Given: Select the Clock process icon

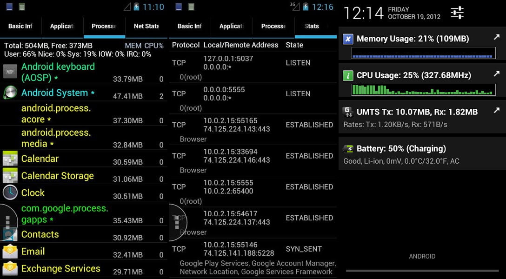Looking at the screenshot, I should point(10,193).
